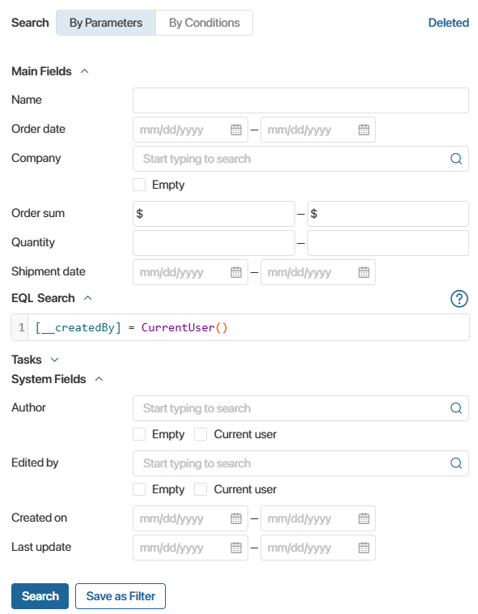
Task: Open calendar for Last update start
Action: [x=236, y=548]
